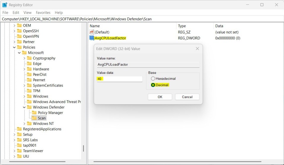Screen dimensions: 284x165
Task: Click the Policy Manager folder icon
Action: pos(34,113)
